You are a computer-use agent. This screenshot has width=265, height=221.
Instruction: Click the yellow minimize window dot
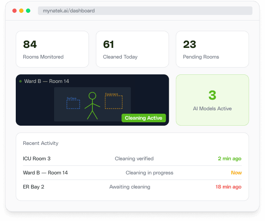(x=21, y=11)
